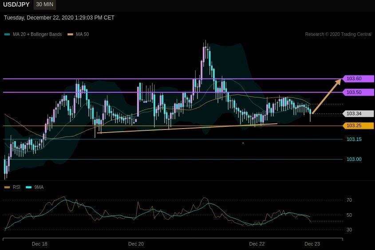Click the RSI 70 axis label
The image size is (375, 250).
[349, 200]
